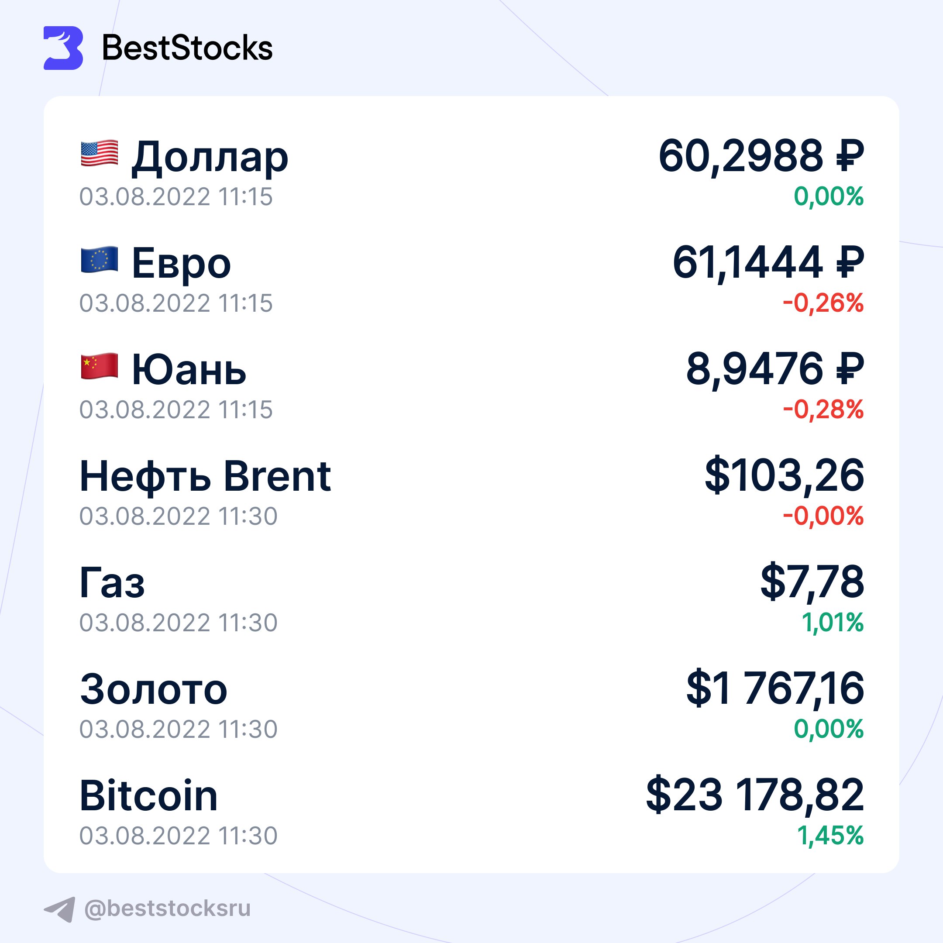Select the Юань row label
This screenshot has height=943, width=943.
189,370
